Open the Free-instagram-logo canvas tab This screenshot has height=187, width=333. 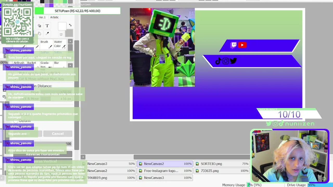(x=165, y=171)
